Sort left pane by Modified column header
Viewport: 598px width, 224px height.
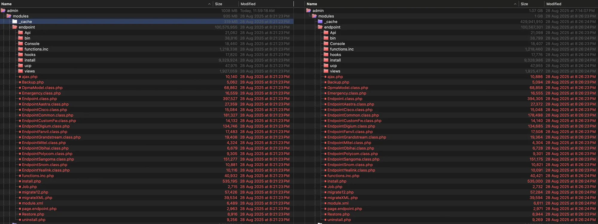pos(248,4)
